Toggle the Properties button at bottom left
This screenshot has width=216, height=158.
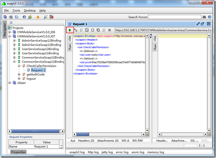(x=18, y=152)
